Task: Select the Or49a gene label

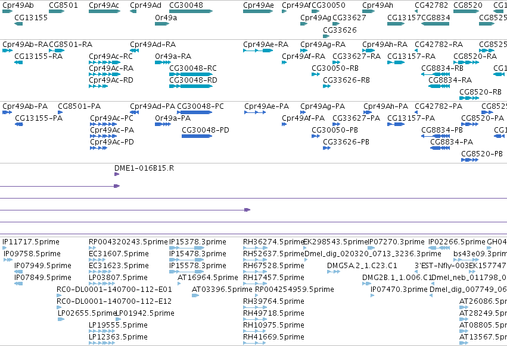Action: [166, 17]
